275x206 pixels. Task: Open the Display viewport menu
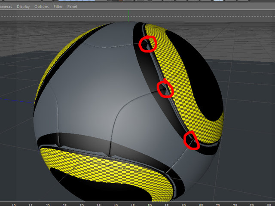click(x=23, y=7)
